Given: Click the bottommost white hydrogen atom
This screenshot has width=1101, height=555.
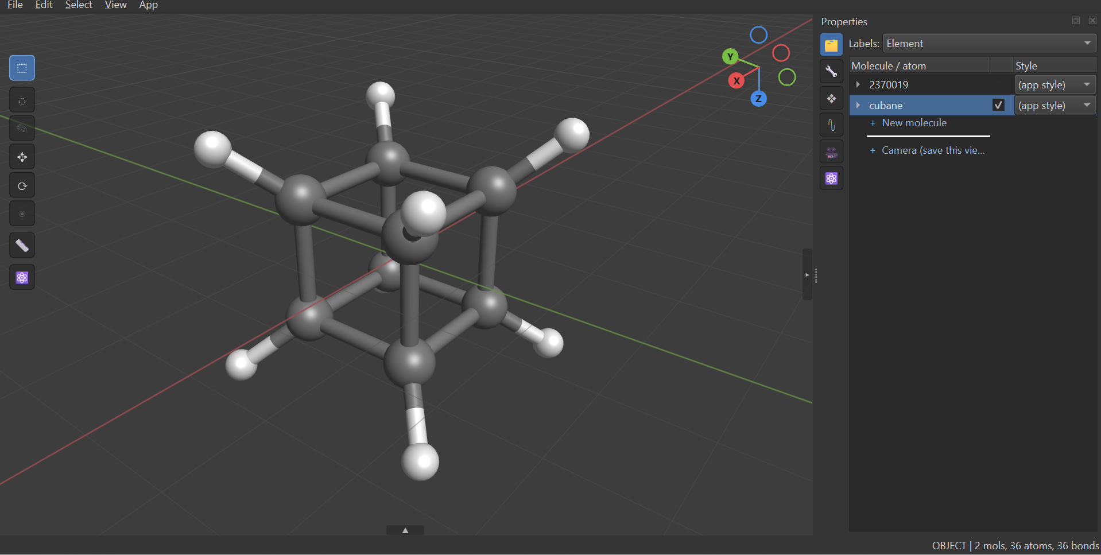Looking at the screenshot, I should 420,461.
